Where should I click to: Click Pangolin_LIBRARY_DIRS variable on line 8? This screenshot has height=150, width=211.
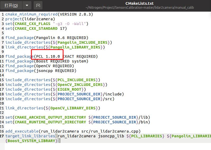[75, 47]
